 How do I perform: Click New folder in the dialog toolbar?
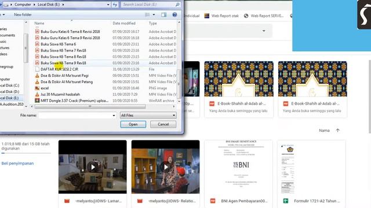pos(23,14)
